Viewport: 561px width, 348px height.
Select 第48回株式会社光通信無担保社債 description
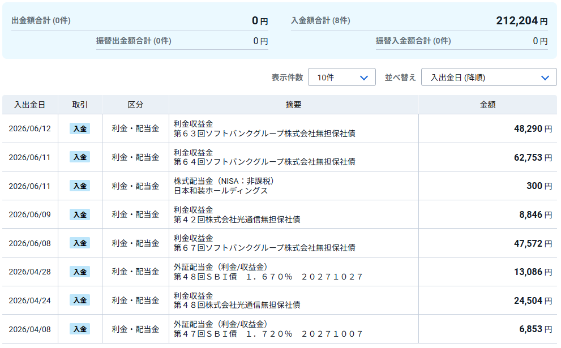pyautogui.click(x=237, y=305)
